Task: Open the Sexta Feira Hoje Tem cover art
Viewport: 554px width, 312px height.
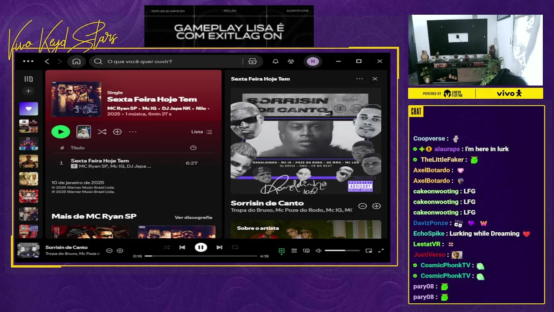Action: click(76, 99)
